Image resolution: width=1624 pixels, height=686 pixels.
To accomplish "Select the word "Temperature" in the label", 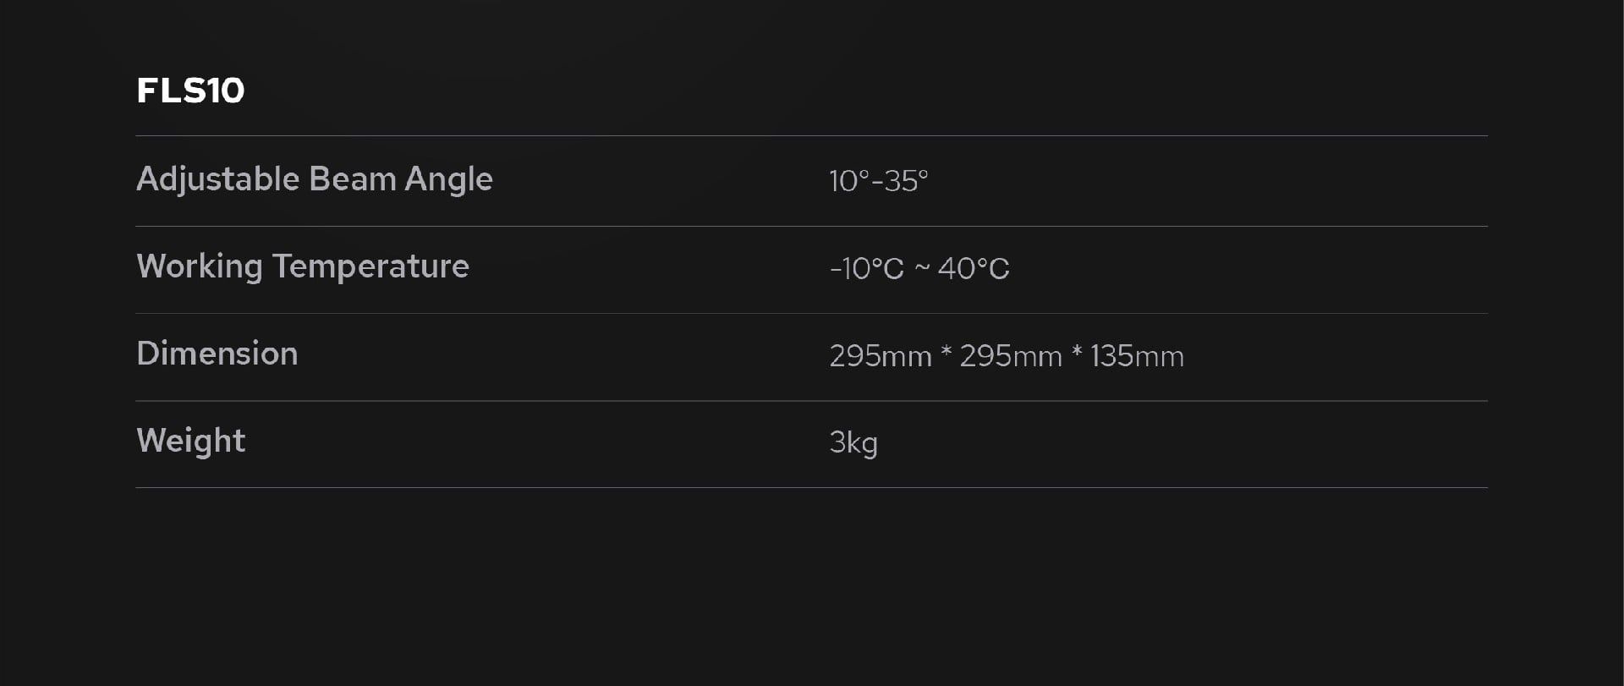I will [370, 266].
